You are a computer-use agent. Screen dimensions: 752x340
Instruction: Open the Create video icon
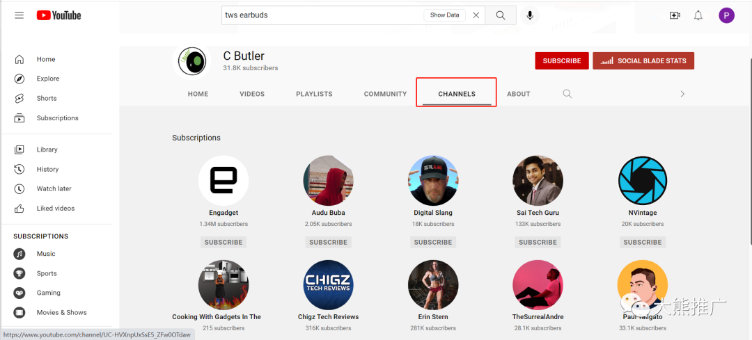tap(675, 15)
